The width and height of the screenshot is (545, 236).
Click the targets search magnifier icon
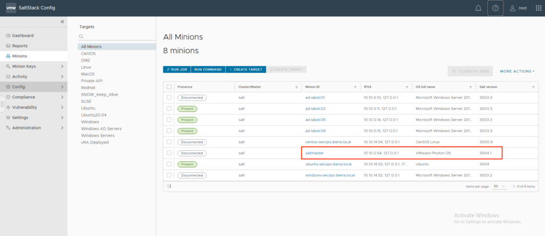pyautogui.click(x=81, y=37)
